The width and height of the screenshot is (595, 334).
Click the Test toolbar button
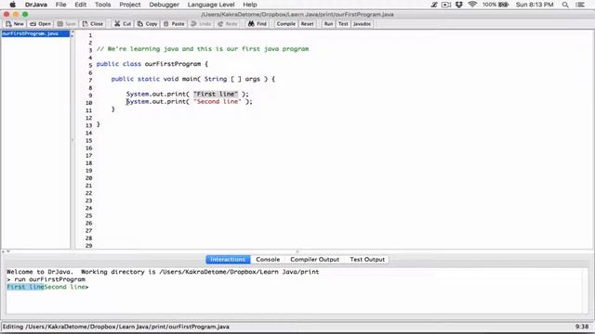click(x=343, y=24)
